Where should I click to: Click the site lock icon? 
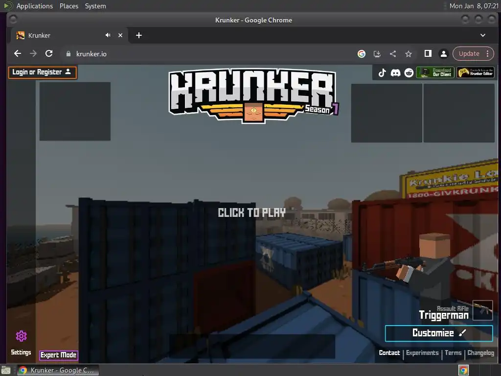point(68,54)
